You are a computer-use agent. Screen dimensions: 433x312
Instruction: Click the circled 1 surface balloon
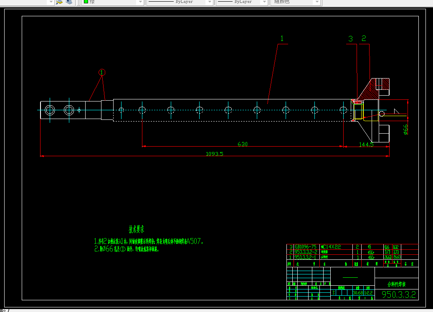(102, 72)
